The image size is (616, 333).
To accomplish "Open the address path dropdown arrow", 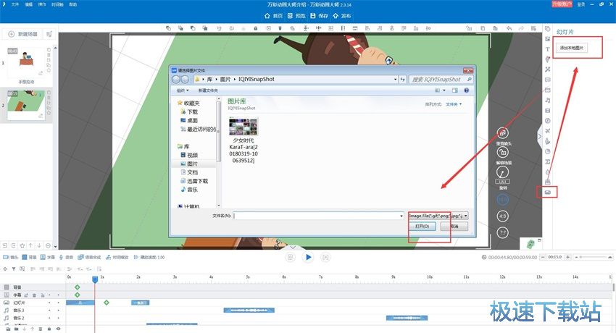I will coord(395,79).
